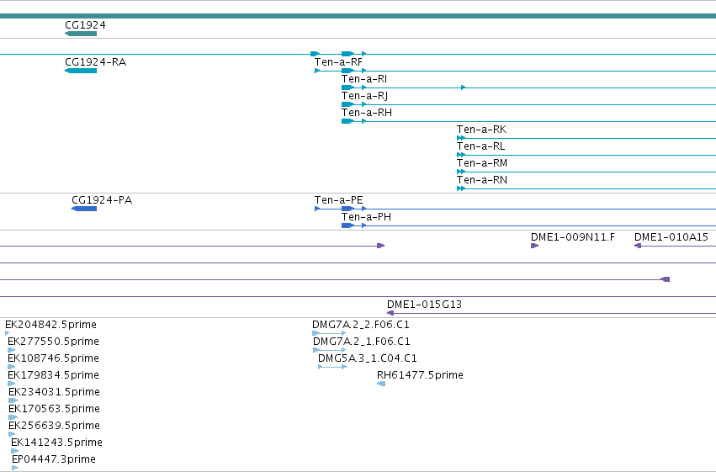
Task: Select the EK256639.5prime EST label
Action: [55, 426]
